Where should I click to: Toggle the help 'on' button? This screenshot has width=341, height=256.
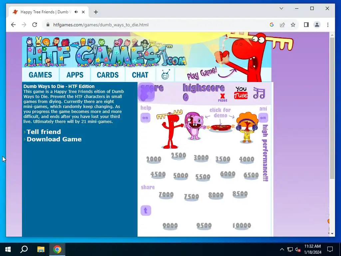click(145, 118)
